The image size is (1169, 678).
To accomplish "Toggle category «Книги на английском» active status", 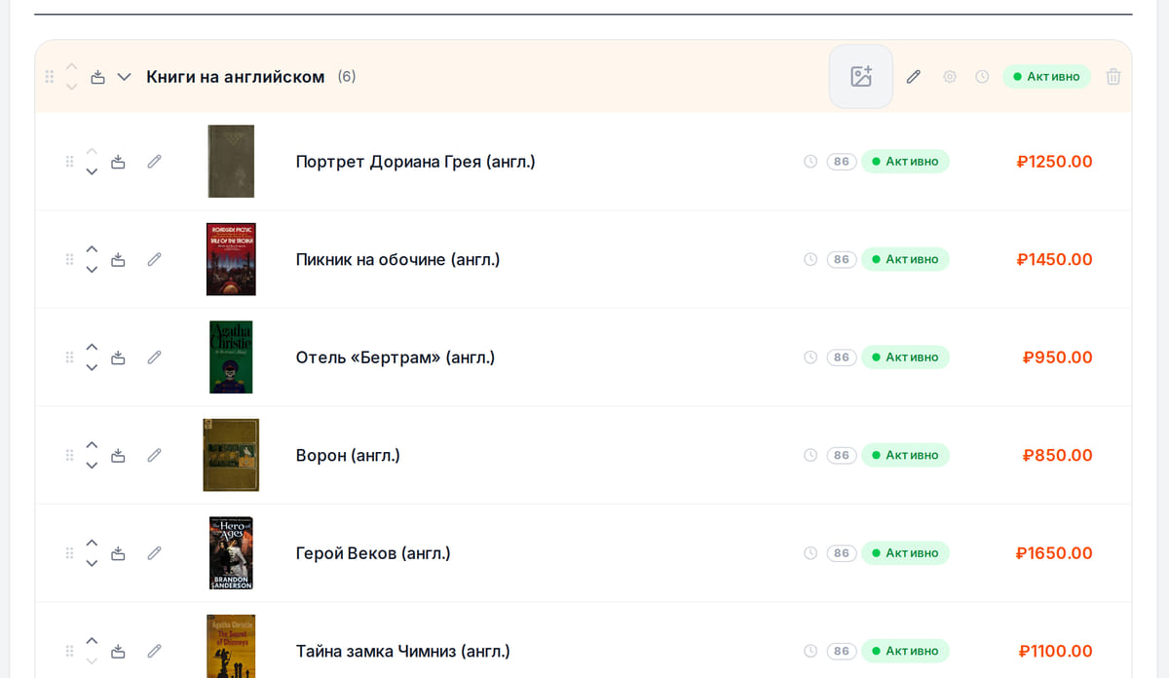I will [1046, 76].
